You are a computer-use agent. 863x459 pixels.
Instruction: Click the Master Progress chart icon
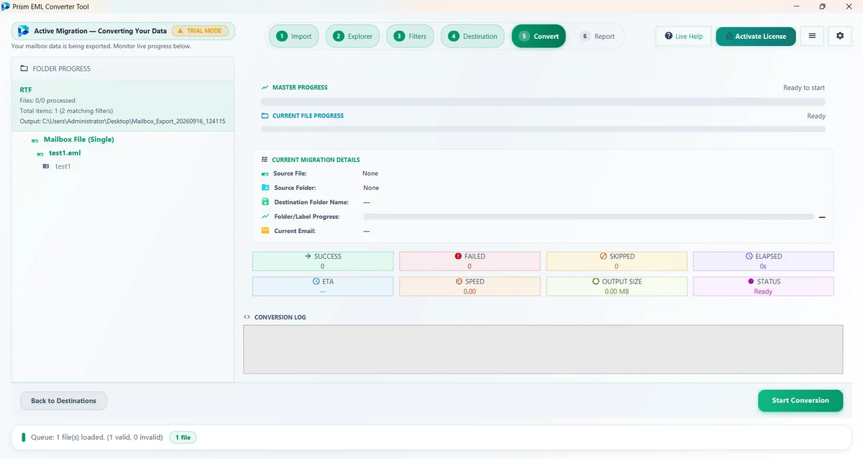tap(265, 87)
